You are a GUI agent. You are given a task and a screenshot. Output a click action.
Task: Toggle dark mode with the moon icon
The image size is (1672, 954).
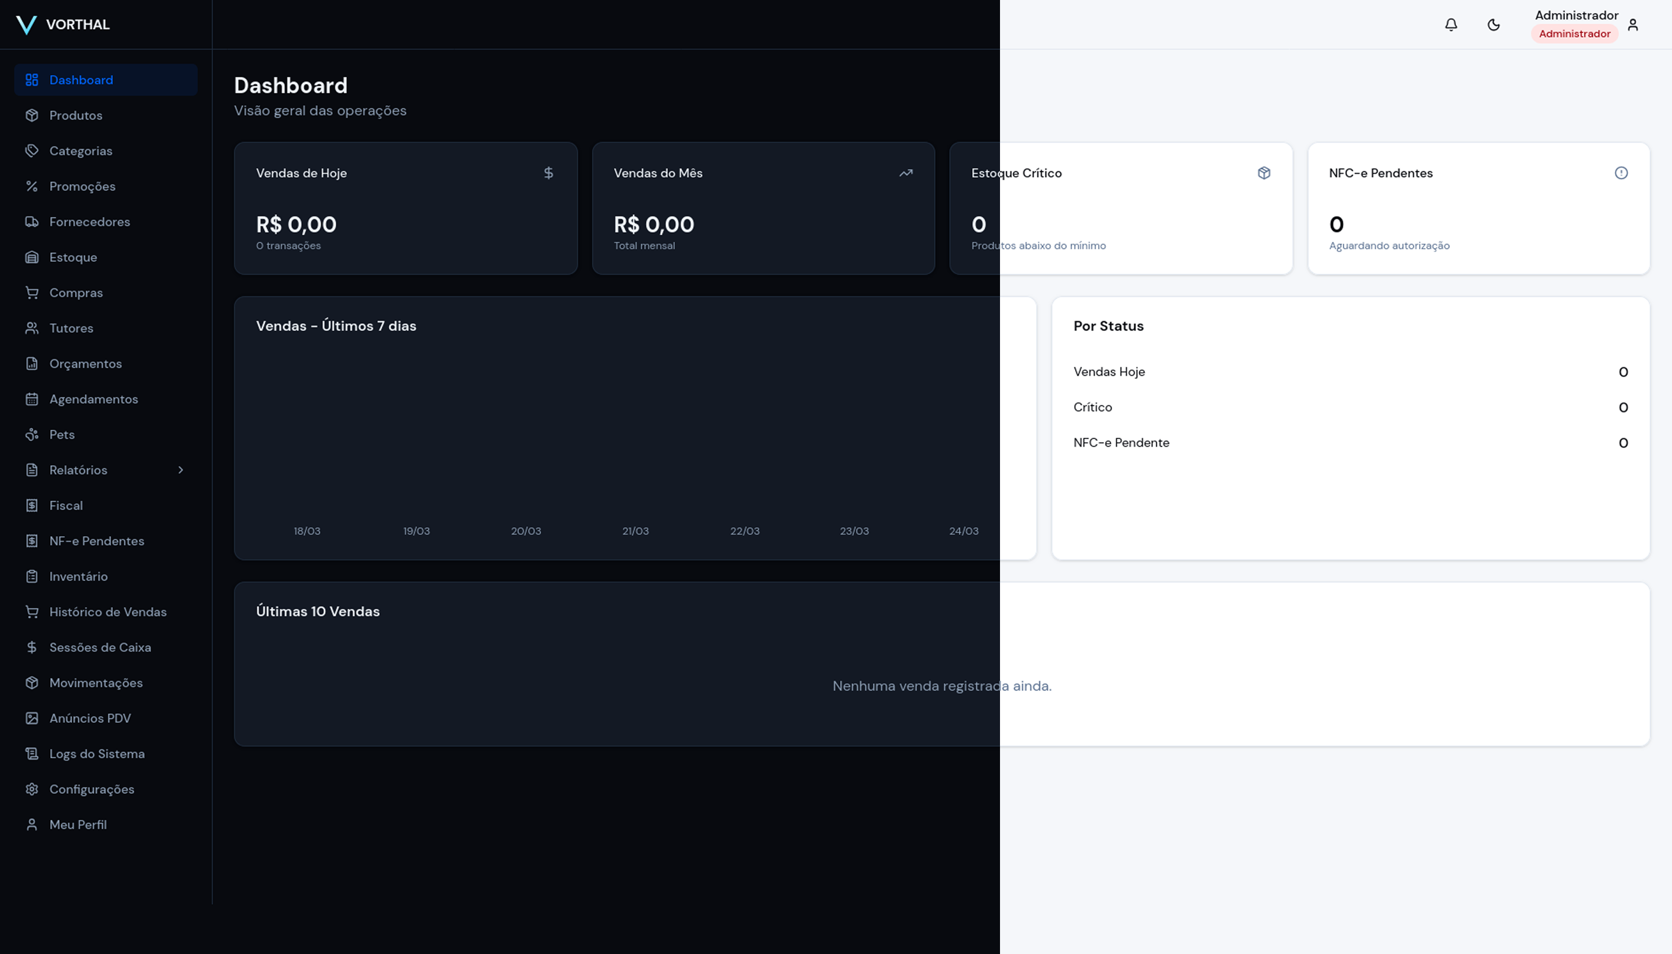[1494, 24]
